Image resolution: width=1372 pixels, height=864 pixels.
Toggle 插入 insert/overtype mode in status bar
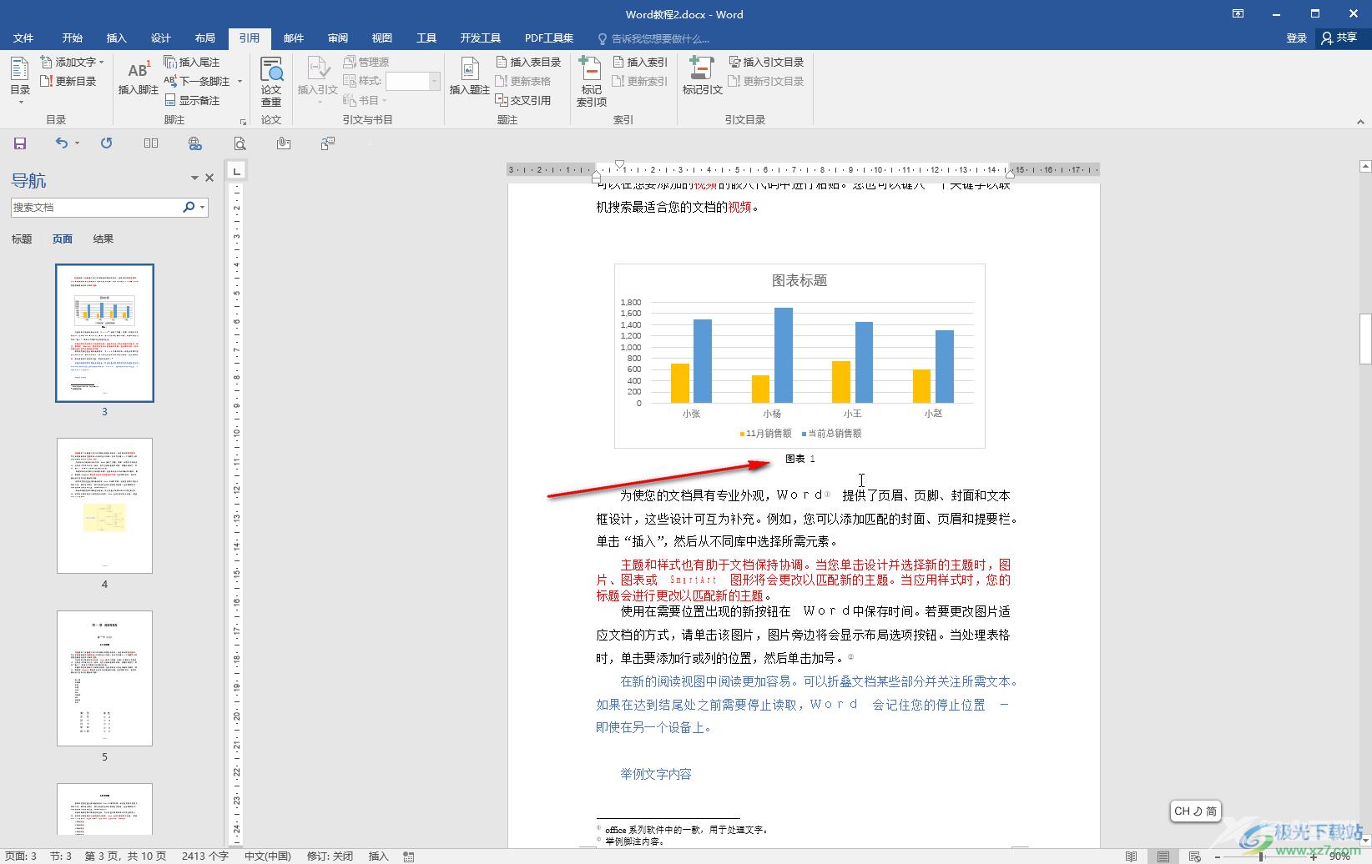[379, 856]
